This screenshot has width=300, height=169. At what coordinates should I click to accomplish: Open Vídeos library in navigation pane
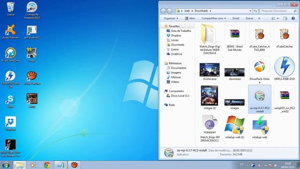coord(173,82)
